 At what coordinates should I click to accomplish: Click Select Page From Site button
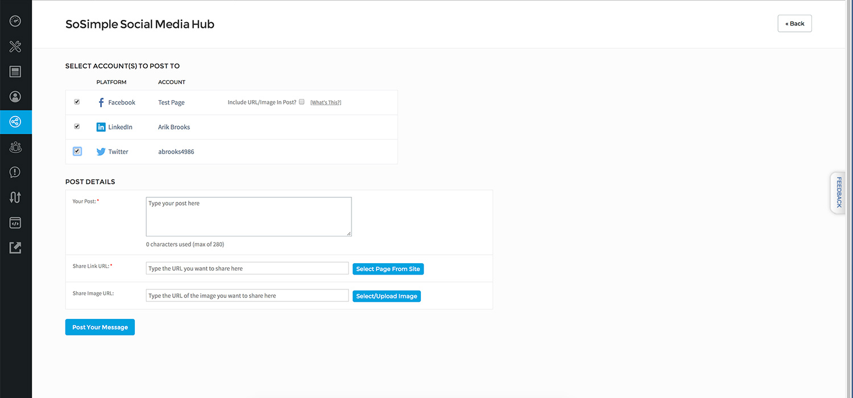[388, 269]
